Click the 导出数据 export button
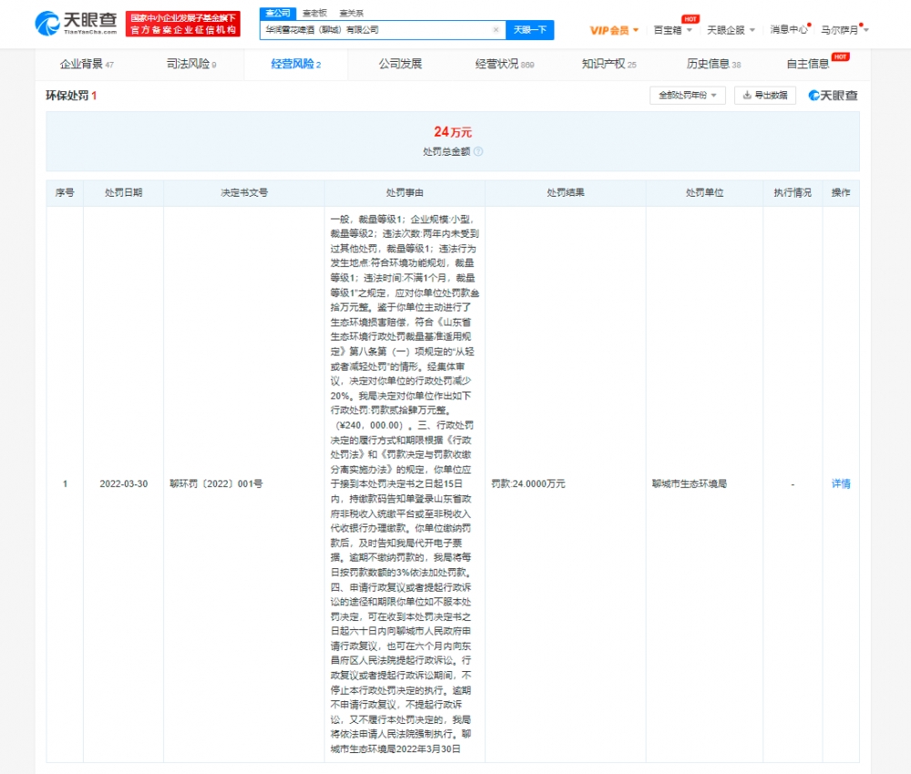The image size is (911, 774). (x=765, y=96)
